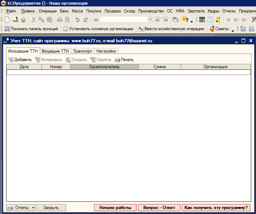Switch to the Транспорт tab
Image resolution: width=256 pixels, height=214 pixels.
point(83,51)
